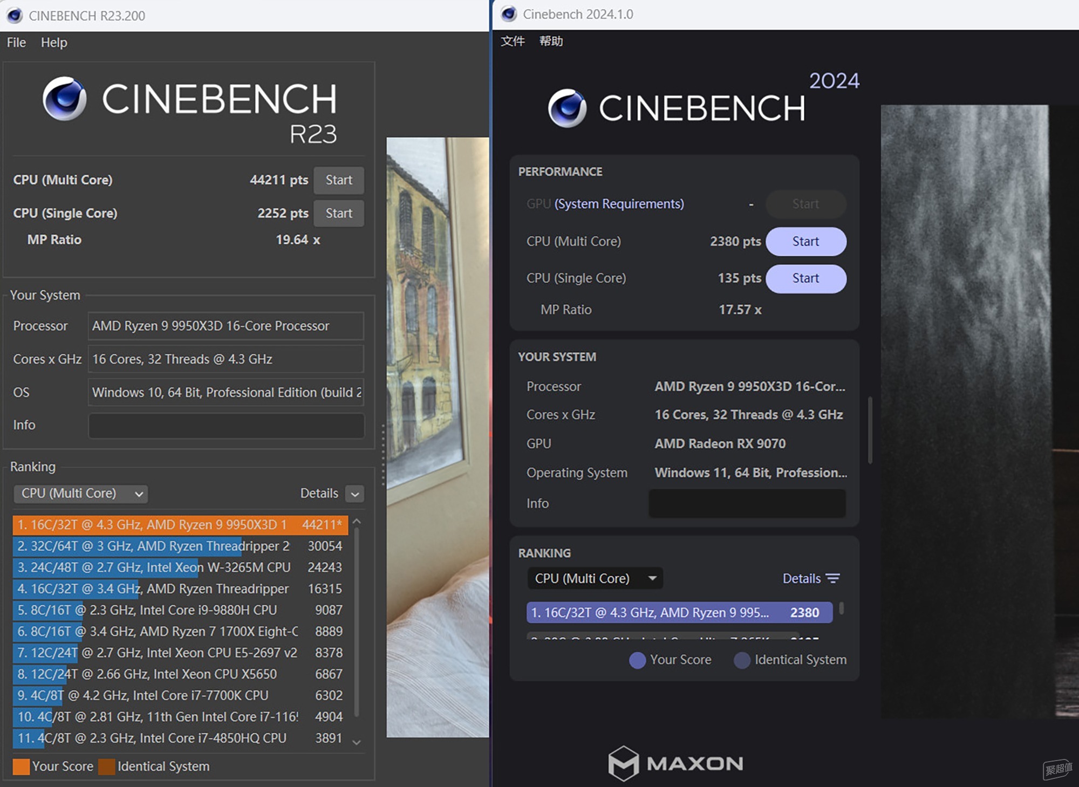Open the R23 ranking CPU (Multi Core) dropdown
1079x787 pixels.
[81, 494]
